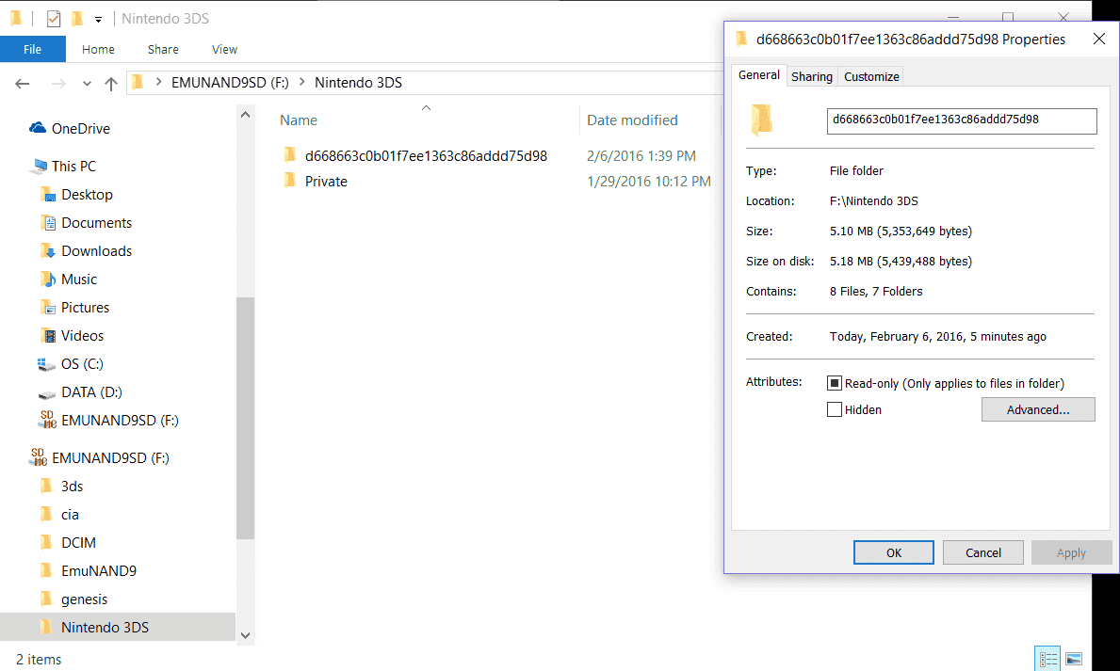This screenshot has height=671, width=1120.
Task: Enable the Hidden attribute checkbox
Action: click(835, 409)
